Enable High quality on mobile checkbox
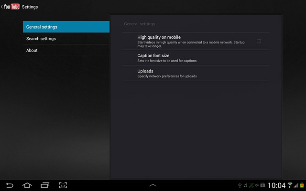This screenshot has height=191, width=306. (259, 41)
